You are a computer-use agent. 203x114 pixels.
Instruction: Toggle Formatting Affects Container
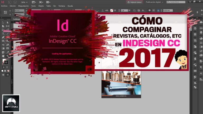point(4,67)
